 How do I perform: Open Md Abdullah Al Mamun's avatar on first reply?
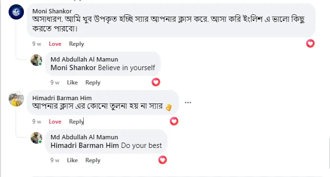(x=36, y=60)
